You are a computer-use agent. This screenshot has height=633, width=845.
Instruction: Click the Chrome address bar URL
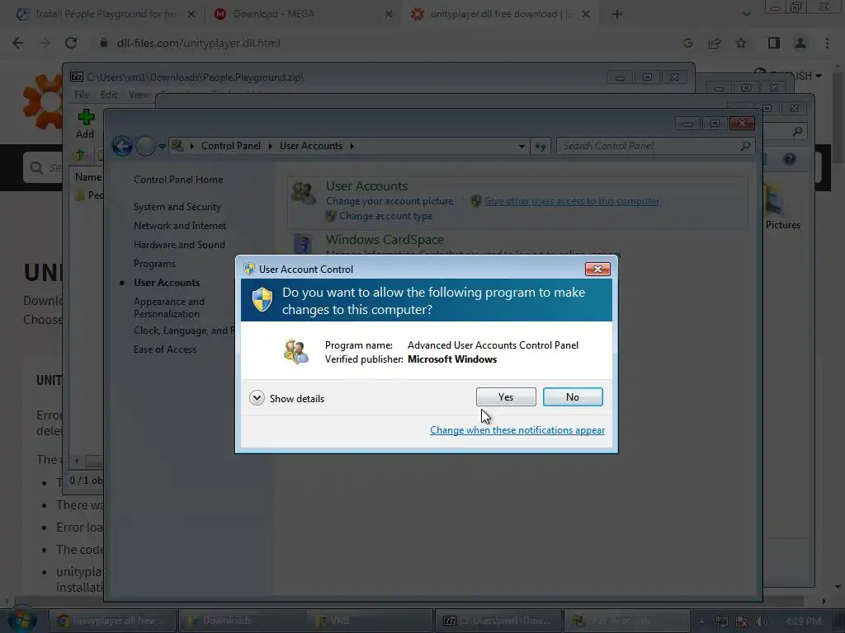coord(198,43)
